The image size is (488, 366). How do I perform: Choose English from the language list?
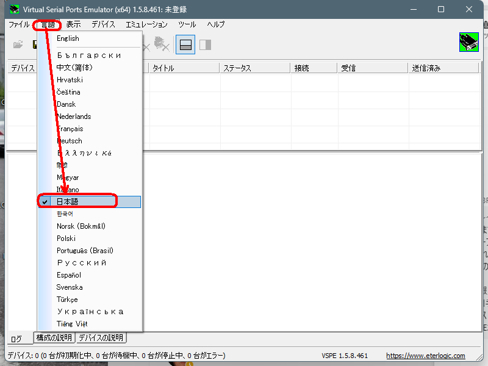pos(68,38)
